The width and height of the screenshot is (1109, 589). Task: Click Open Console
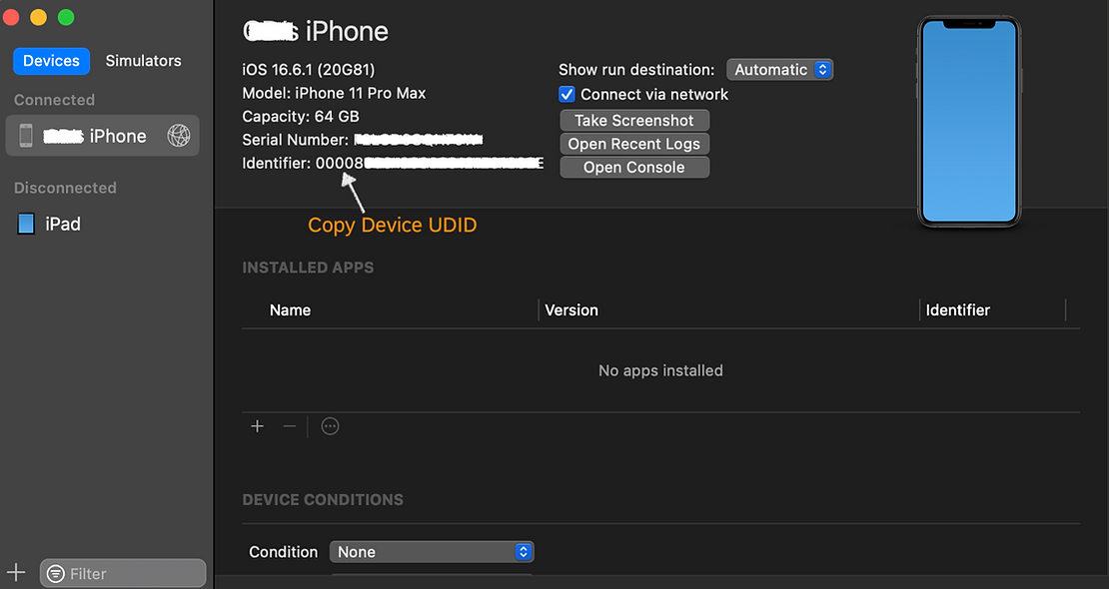tap(634, 167)
